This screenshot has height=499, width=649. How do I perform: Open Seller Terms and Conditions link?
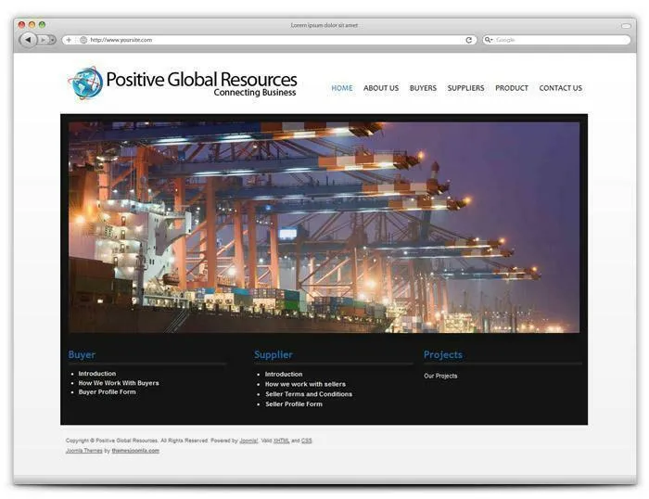point(309,394)
